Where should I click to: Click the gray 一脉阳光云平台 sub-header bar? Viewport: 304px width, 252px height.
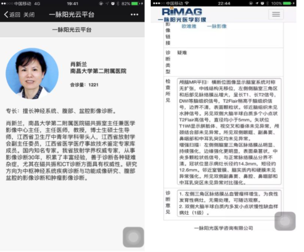tap(72, 30)
